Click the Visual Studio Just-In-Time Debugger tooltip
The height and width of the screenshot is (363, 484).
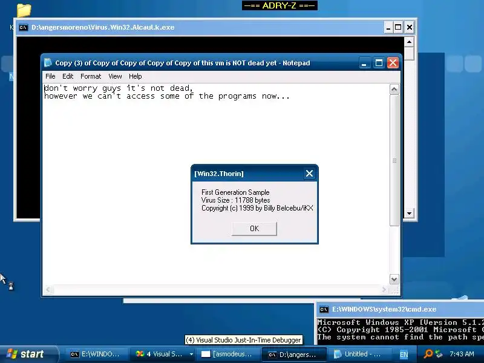tap(244, 340)
